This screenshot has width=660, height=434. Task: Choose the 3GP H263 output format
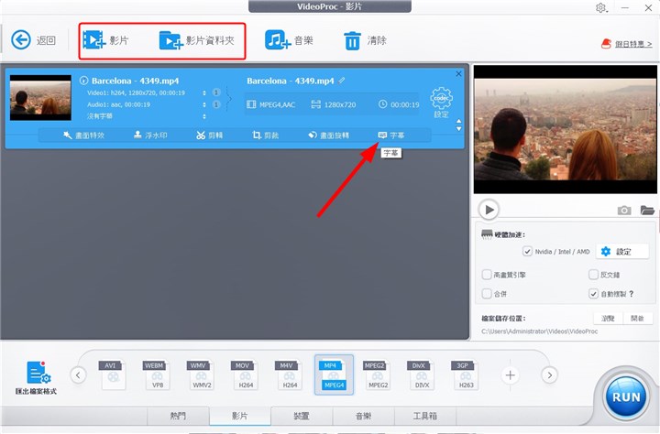coord(465,374)
